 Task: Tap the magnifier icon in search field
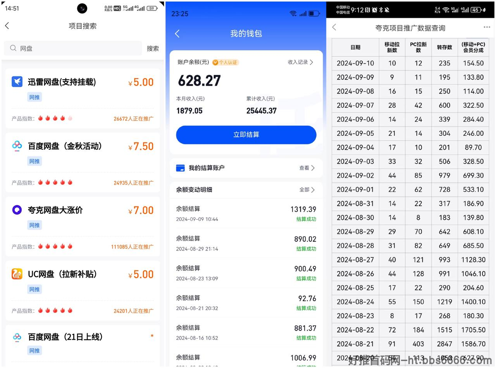(13, 48)
